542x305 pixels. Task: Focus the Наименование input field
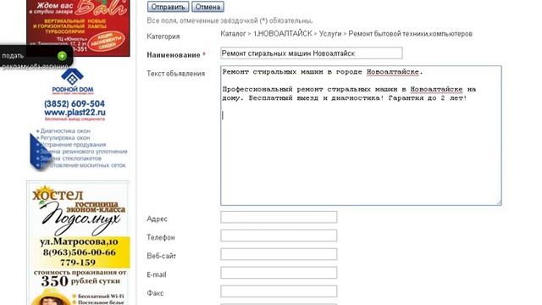click(312, 53)
